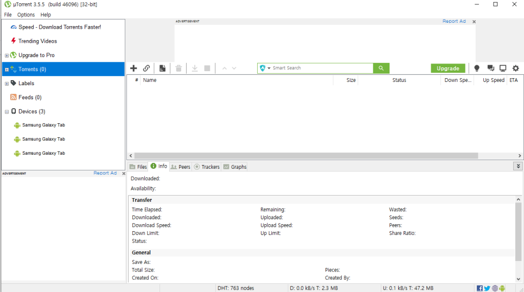524x292 pixels.
Task: Click torrent list scroll right arrow
Action: pos(519,156)
